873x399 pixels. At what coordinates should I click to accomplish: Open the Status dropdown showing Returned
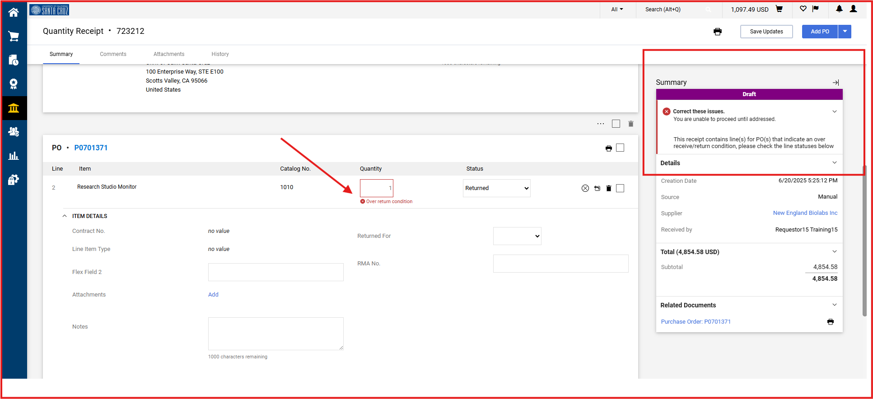point(496,188)
